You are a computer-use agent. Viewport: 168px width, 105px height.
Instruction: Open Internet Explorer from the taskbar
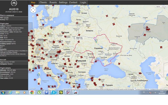click(10, 92)
